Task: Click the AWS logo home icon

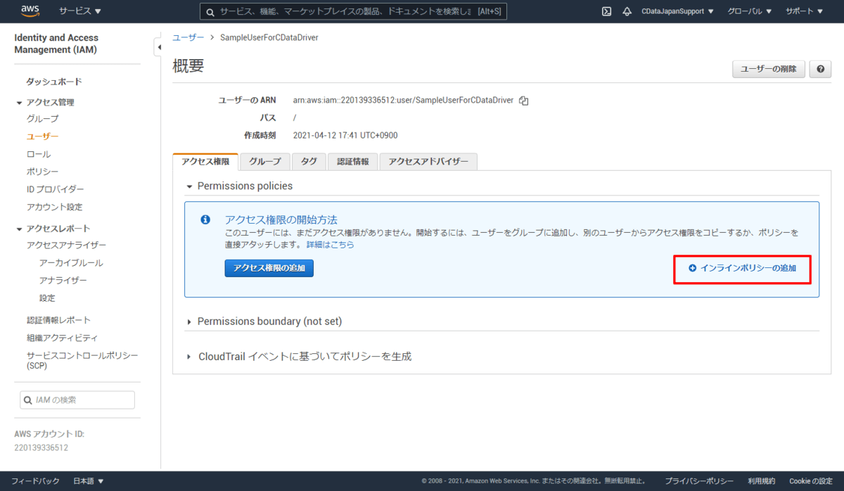Action: tap(30, 11)
